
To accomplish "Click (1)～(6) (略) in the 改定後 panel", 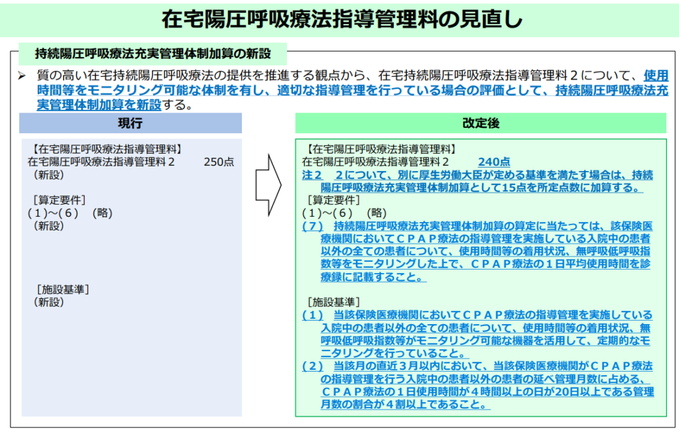I will coord(343,213).
